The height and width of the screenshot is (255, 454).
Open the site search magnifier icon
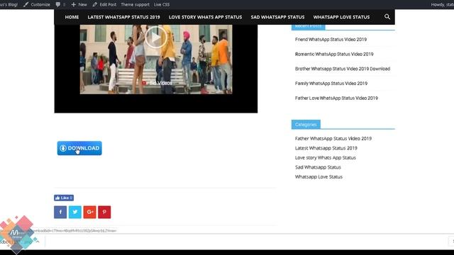(387, 17)
